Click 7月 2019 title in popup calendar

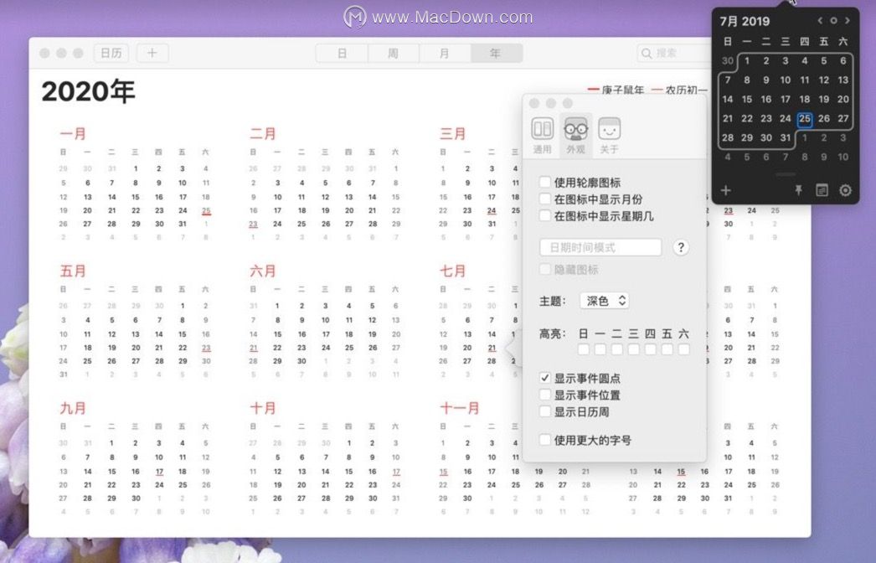[x=745, y=21]
